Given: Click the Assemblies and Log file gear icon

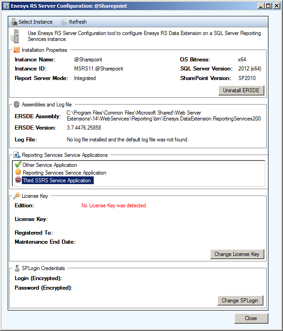Looking at the screenshot, I should [x=17, y=104].
